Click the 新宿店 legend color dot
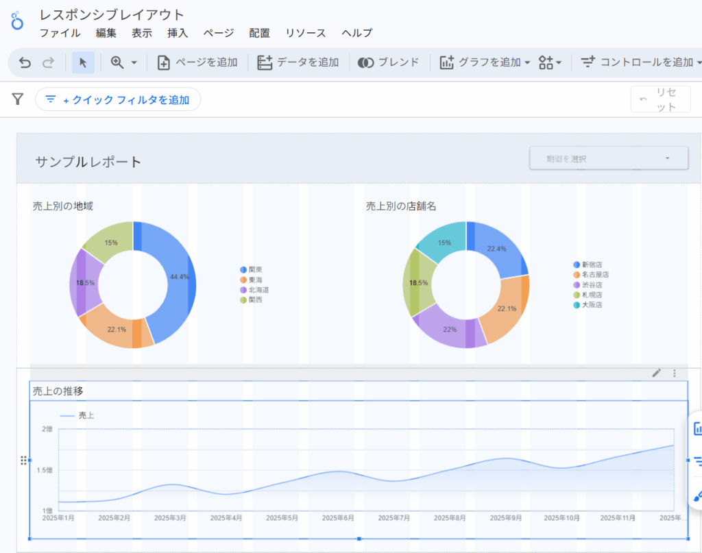 577,265
